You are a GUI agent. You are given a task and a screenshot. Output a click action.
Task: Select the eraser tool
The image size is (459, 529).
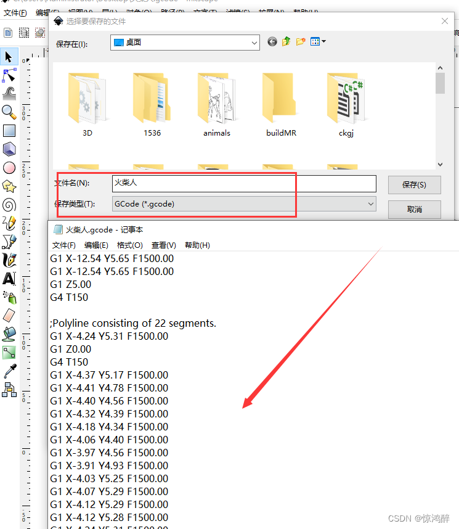[x=9, y=316]
